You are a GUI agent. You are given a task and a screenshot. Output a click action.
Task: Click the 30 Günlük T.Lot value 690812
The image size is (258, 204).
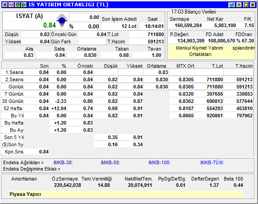click(x=215, y=101)
